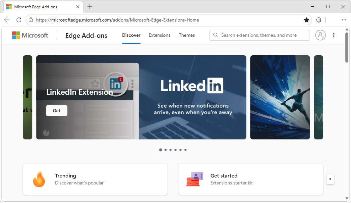Select the third carousel dot

(x=170, y=150)
